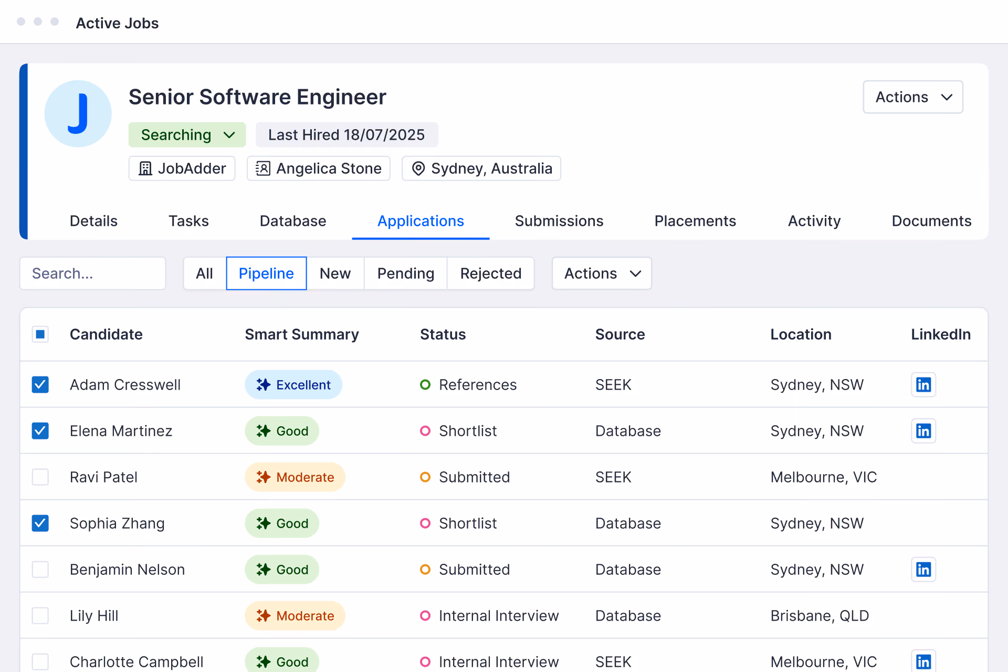Toggle the select-all header checkbox

[x=40, y=334]
